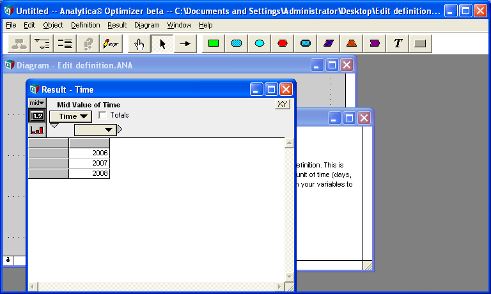Select the table cell showing 2007
This screenshot has height=294, width=491.
(x=90, y=163)
